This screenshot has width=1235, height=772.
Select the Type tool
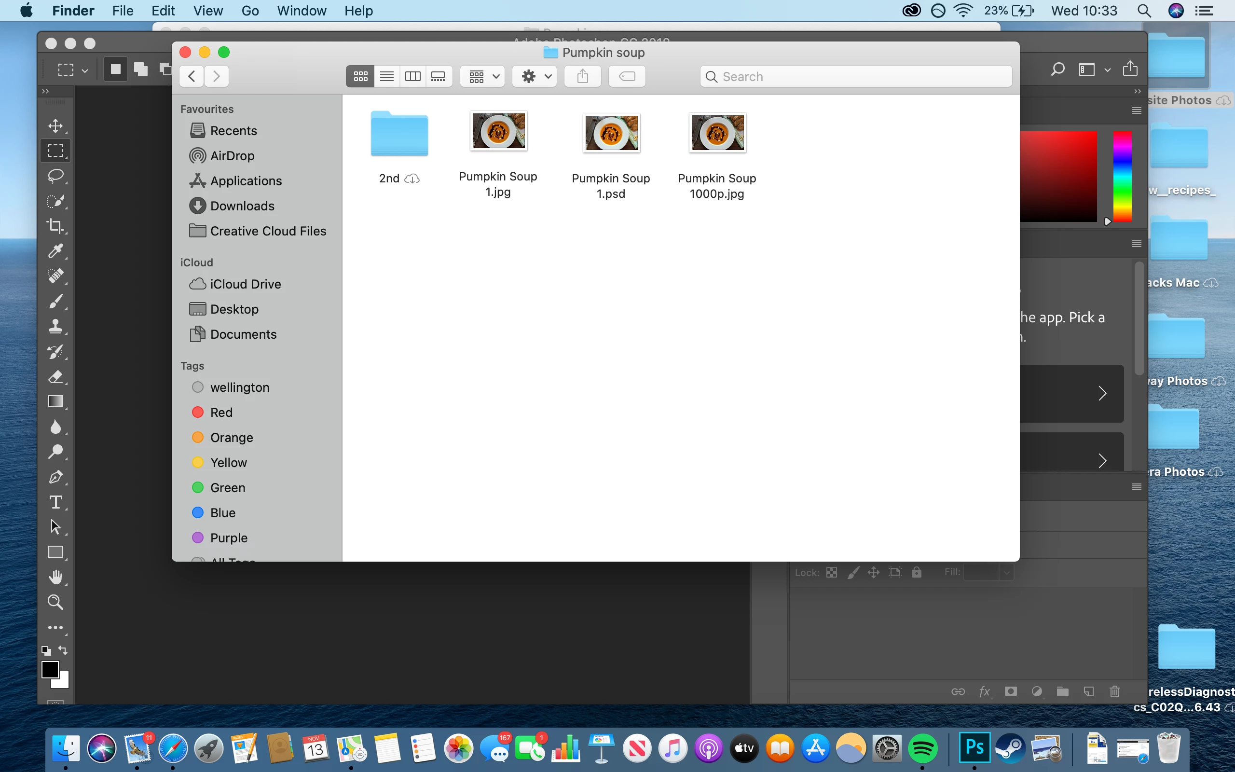(55, 502)
